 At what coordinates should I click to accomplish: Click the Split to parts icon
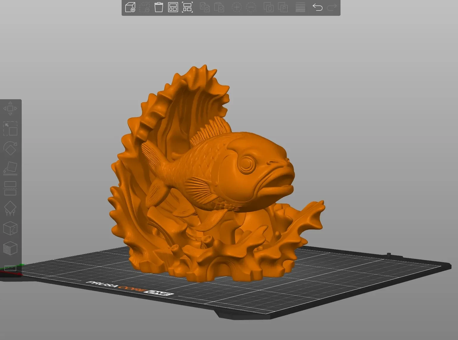click(x=283, y=7)
